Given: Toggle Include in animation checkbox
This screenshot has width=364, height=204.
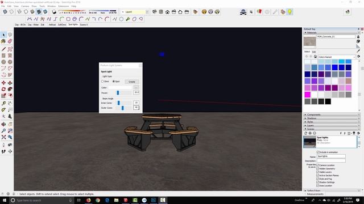Looking at the screenshot, I should coord(318,152).
